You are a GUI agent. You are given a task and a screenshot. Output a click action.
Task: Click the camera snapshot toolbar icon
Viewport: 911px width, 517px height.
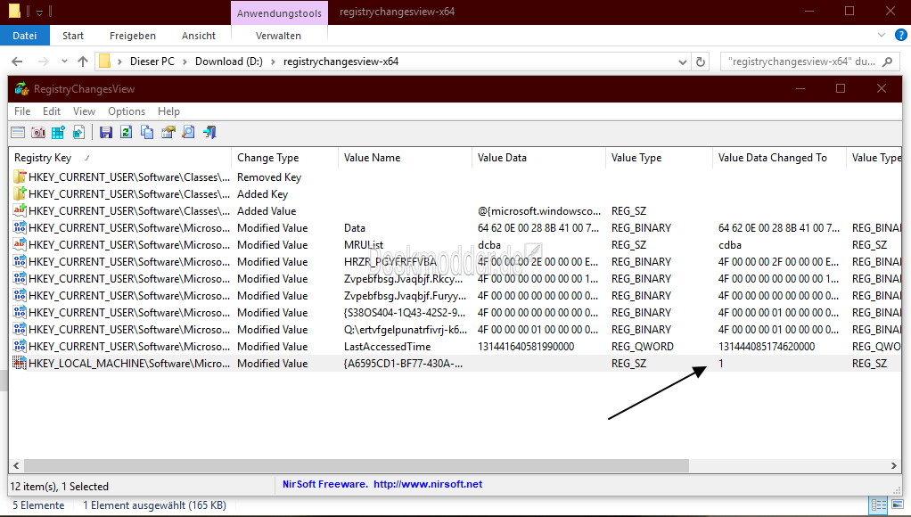pyautogui.click(x=38, y=133)
